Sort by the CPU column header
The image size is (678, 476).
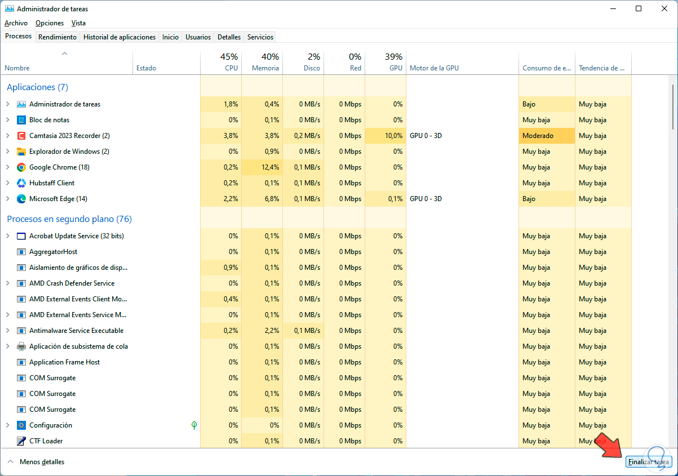coord(221,63)
